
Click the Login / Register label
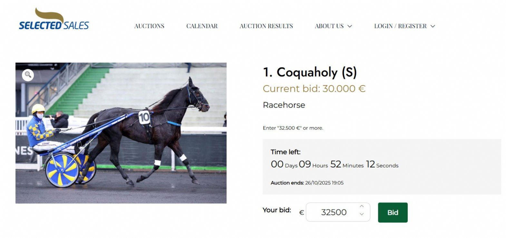coord(400,26)
